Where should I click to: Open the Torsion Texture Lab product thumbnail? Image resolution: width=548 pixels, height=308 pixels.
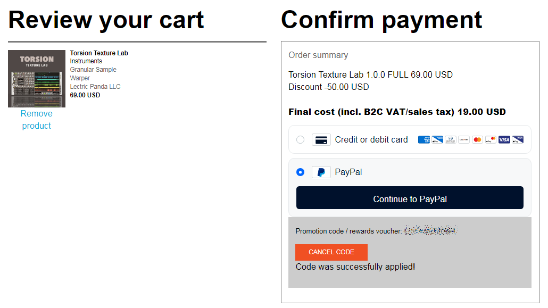[37, 79]
